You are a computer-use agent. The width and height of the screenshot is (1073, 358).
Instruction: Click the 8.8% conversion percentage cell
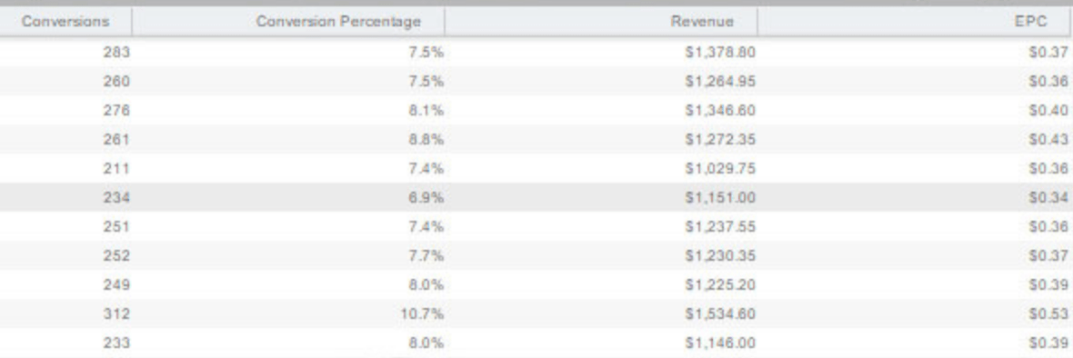(288, 139)
